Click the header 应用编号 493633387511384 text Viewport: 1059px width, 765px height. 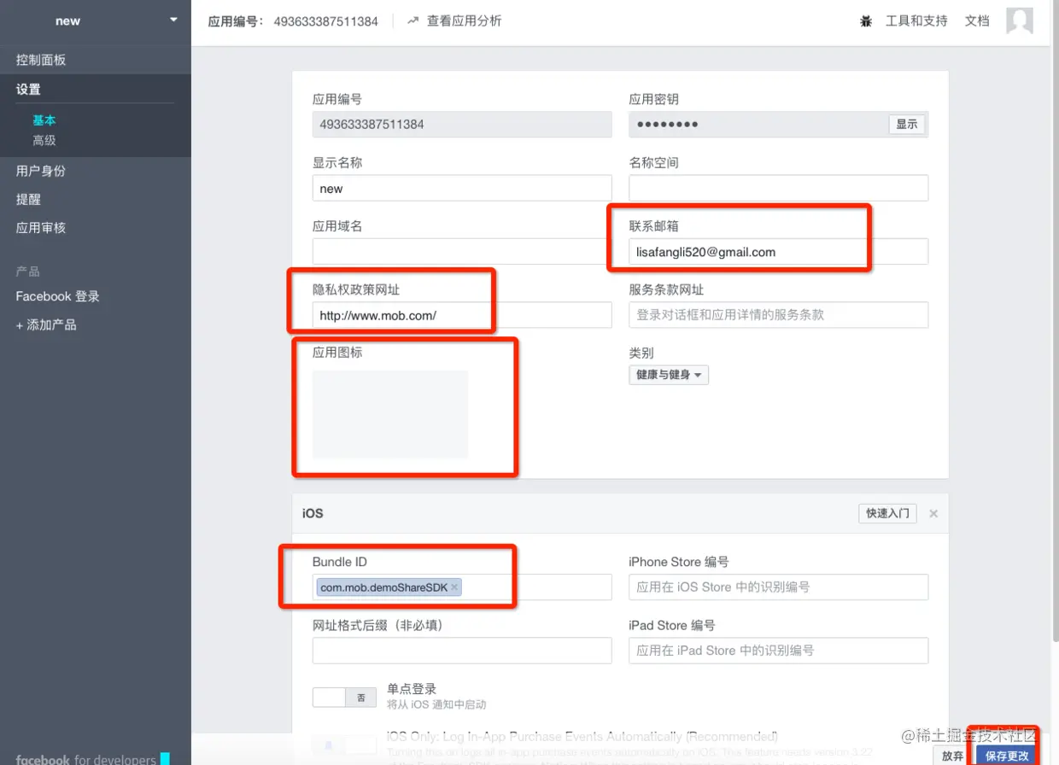(x=293, y=21)
